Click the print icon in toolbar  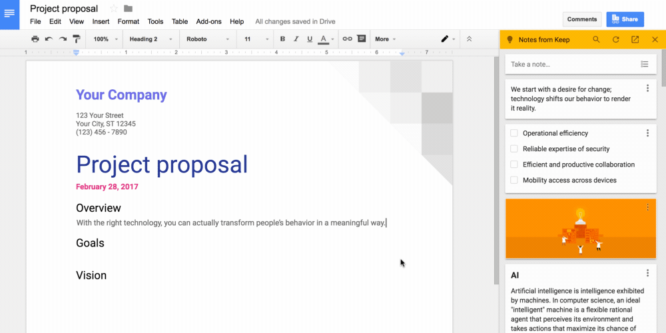[35, 39]
